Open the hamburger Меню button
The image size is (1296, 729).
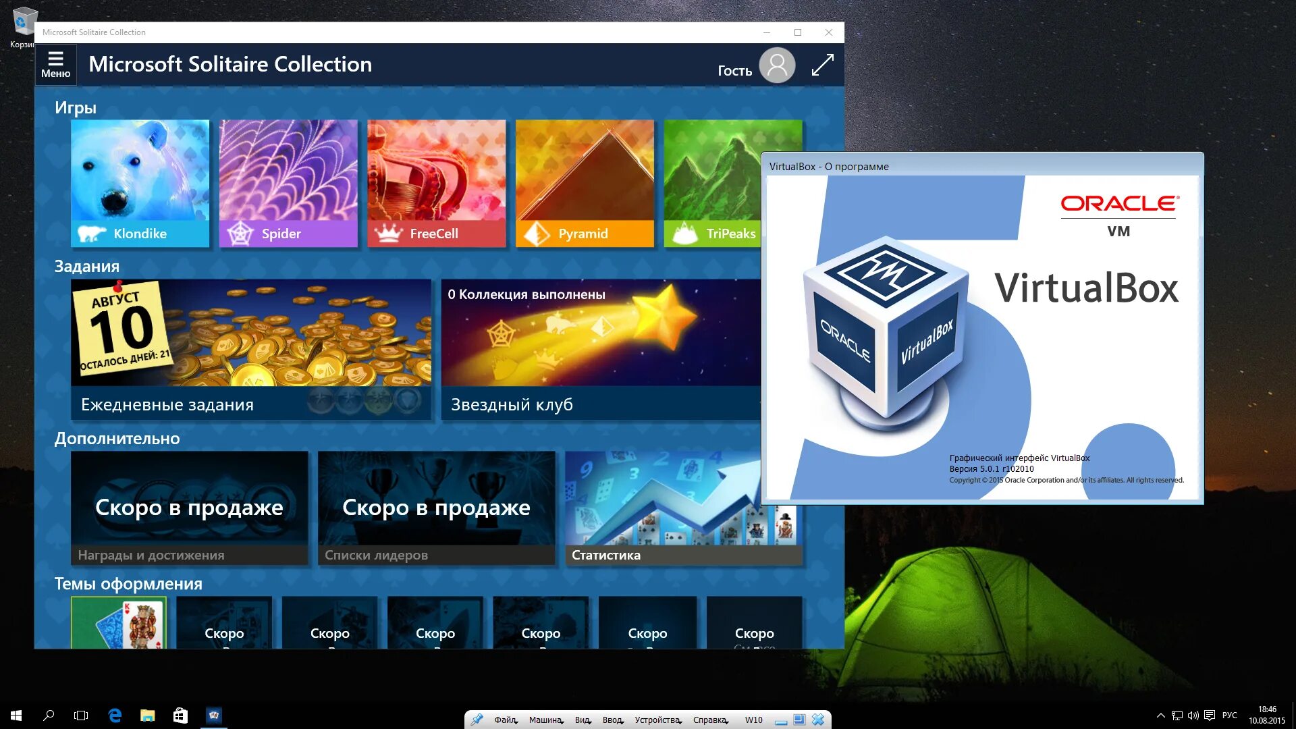click(x=55, y=64)
